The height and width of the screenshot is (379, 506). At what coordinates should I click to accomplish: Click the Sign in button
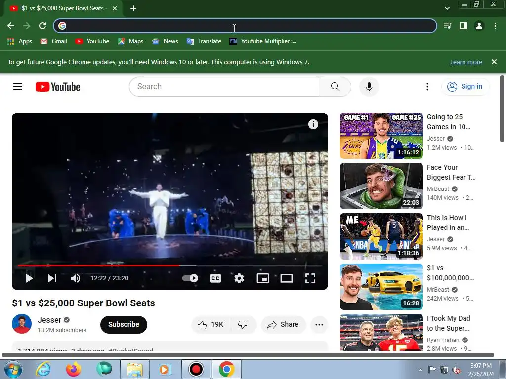tap(465, 87)
